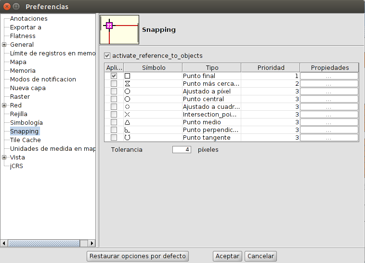
Task: Click the Snapping header preview image
Action: click(x=119, y=29)
